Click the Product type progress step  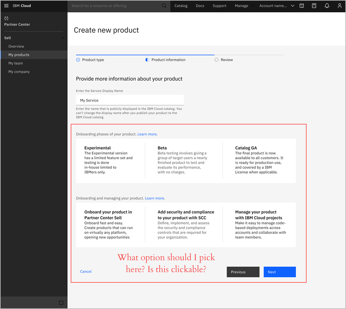pos(93,60)
